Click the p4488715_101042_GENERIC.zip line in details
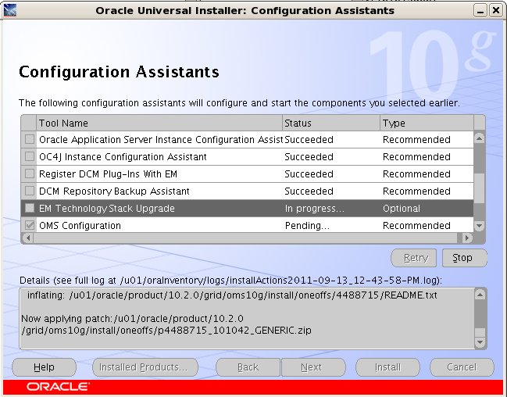This screenshot has height=397, width=507. point(166,331)
